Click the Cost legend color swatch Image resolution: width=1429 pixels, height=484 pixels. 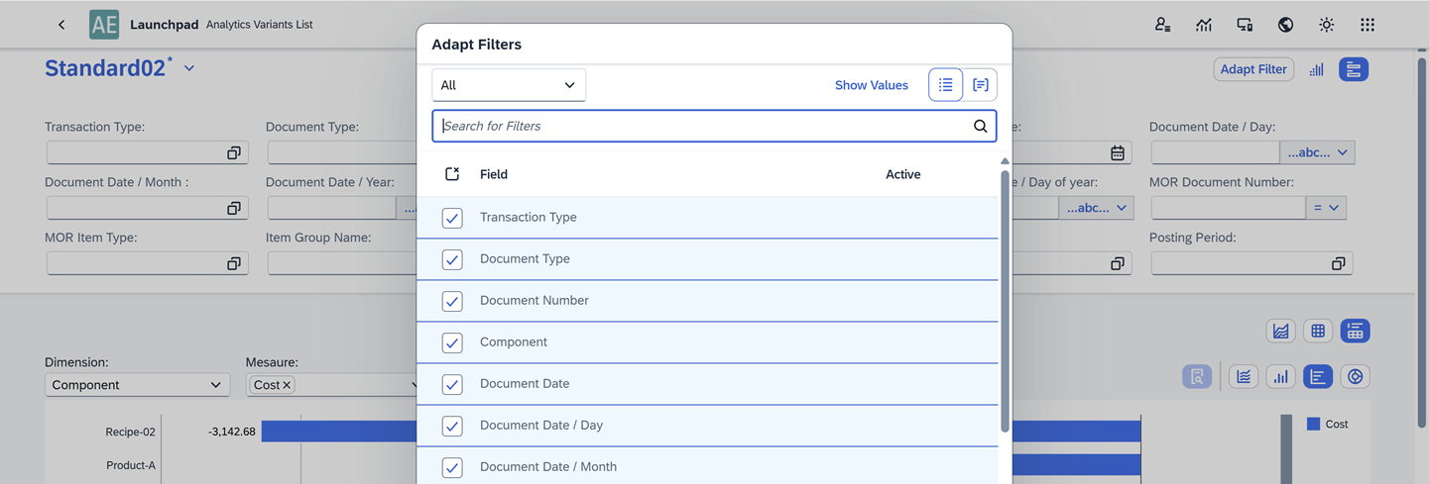(1313, 424)
